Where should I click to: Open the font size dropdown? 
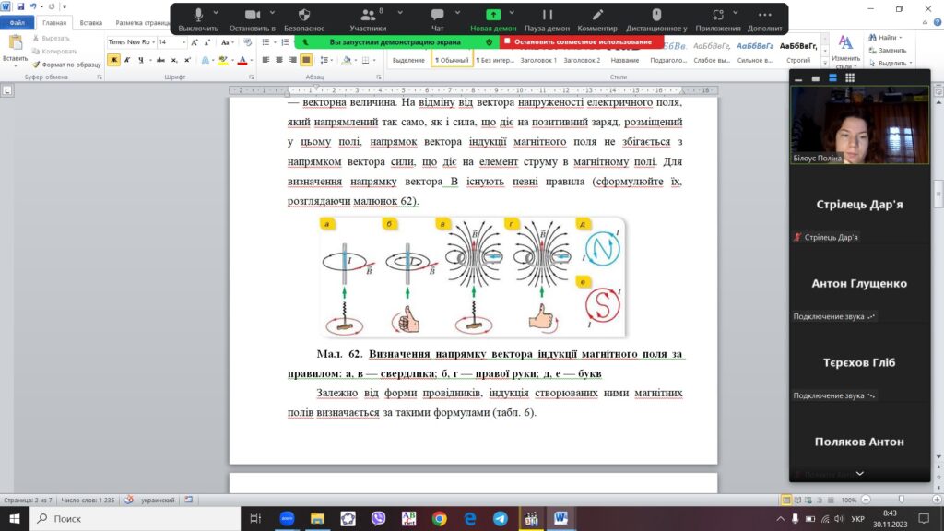pyautogui.click(x=183, y=42)
